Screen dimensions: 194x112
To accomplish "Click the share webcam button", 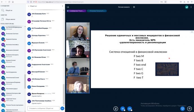I will pos(130,108).
